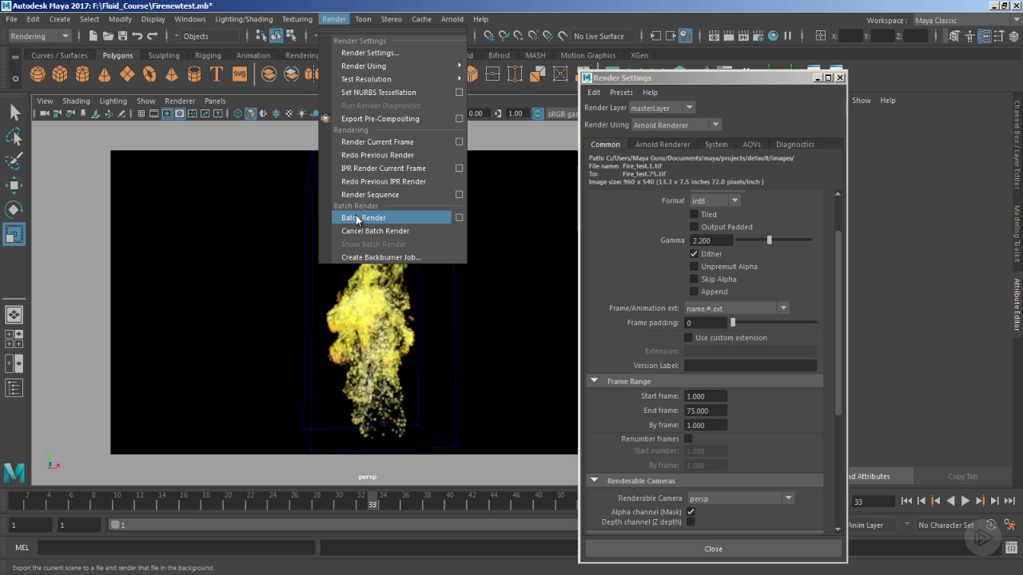Create a polygon cone from shelf
This screenshot has width=1023, height=575.
[x=105, y=74]
